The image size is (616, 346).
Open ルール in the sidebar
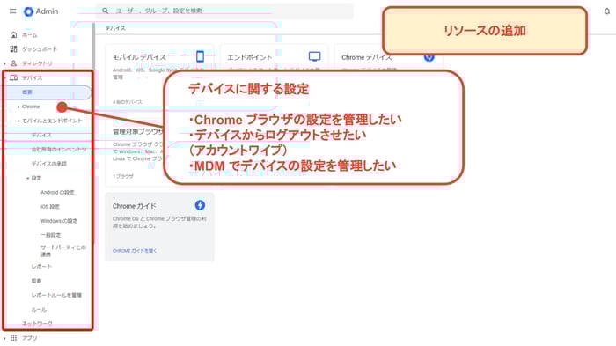[x=39, y=310]
